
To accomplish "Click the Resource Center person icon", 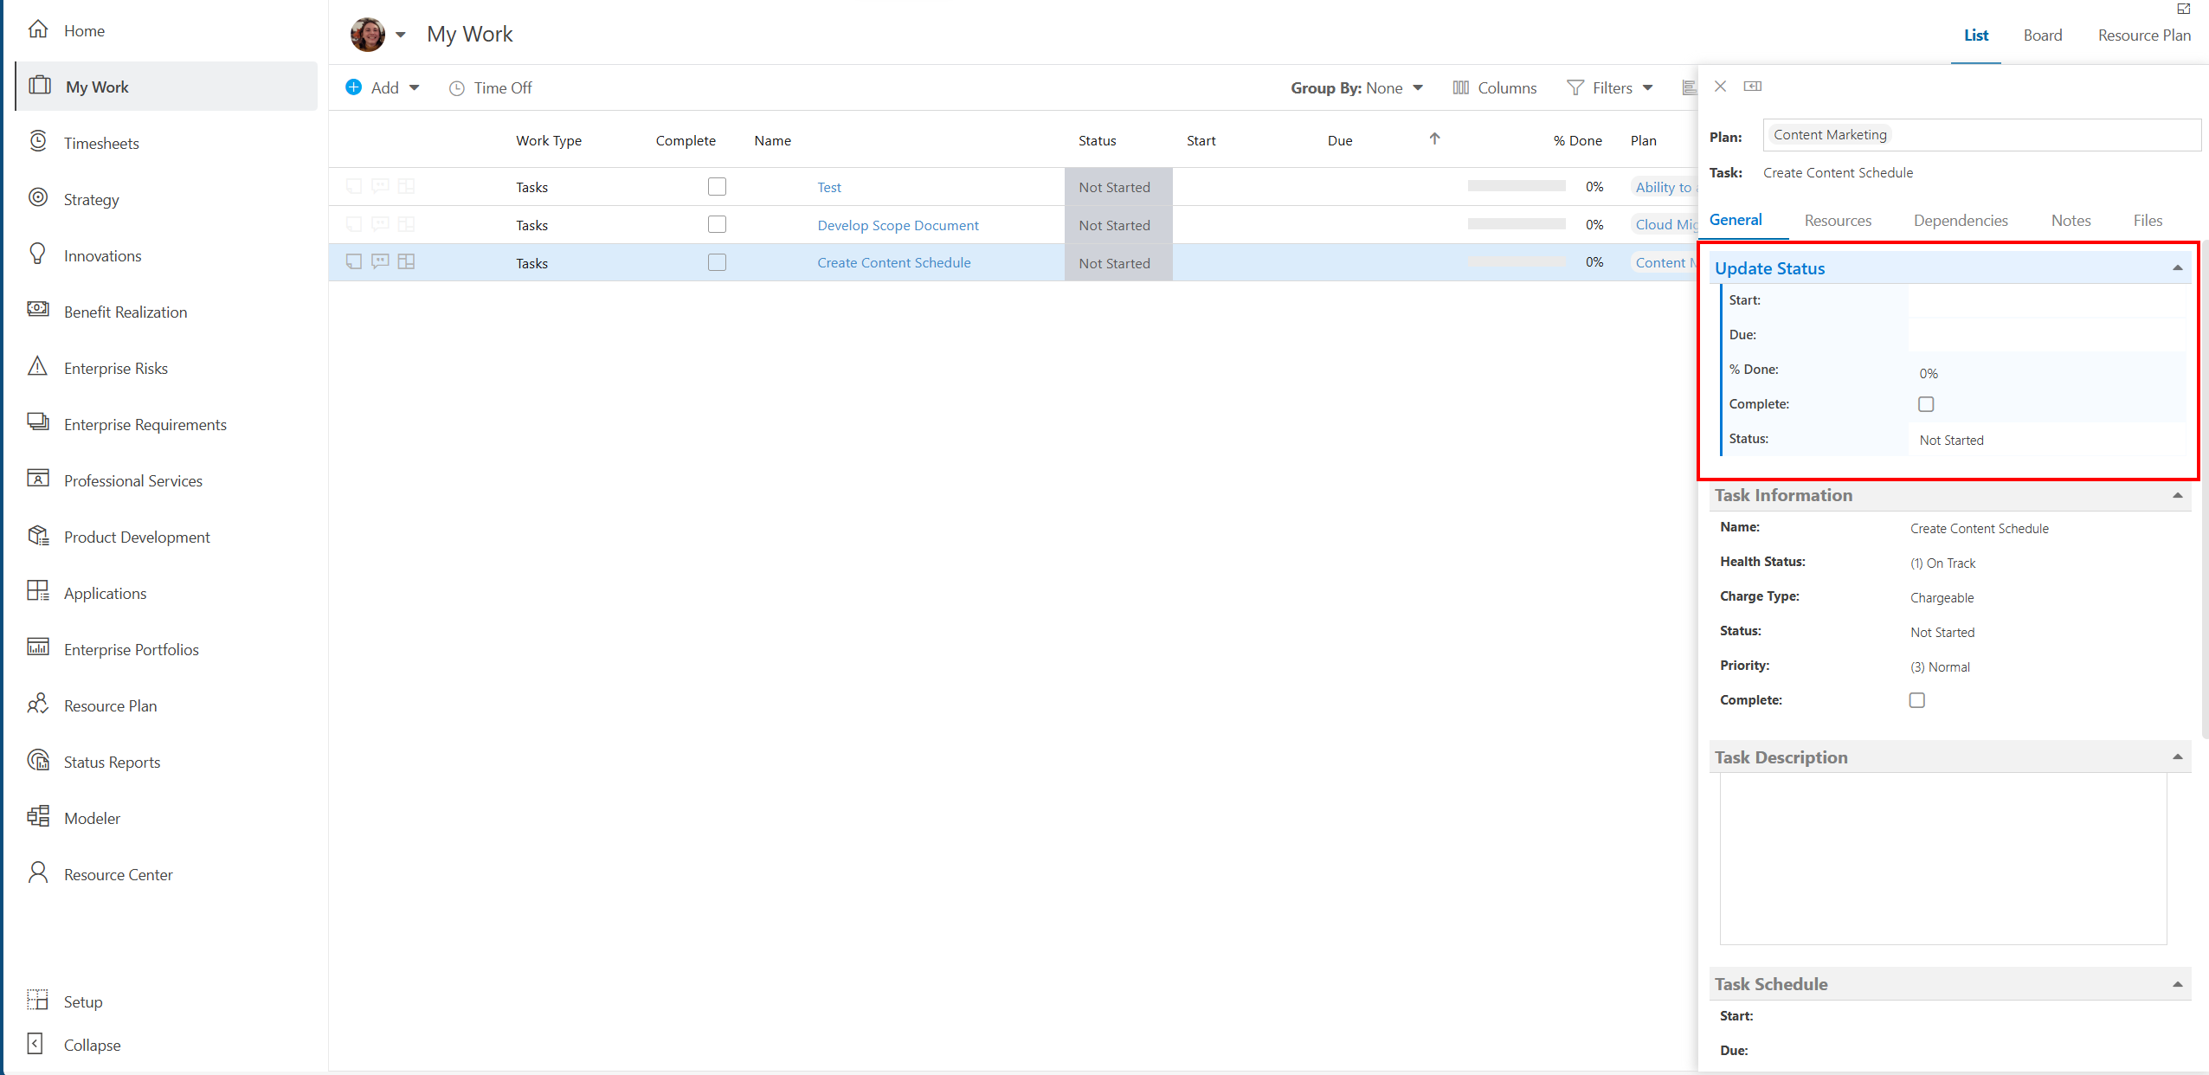I will coord(38,872).
